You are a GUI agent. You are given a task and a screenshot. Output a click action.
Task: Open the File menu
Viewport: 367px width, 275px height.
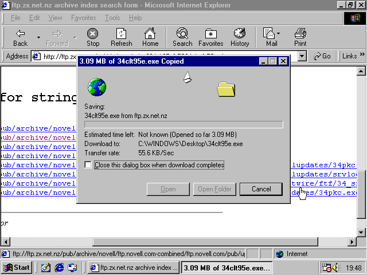point(15,18)
